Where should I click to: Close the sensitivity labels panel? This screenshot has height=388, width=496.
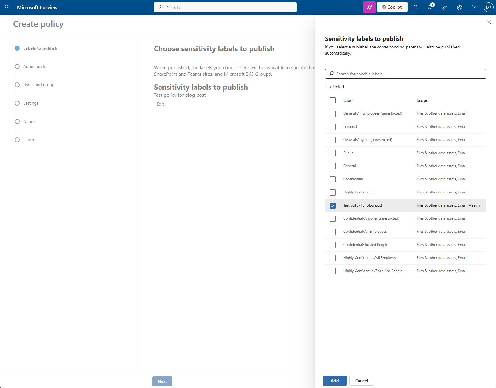click(489, 22)
